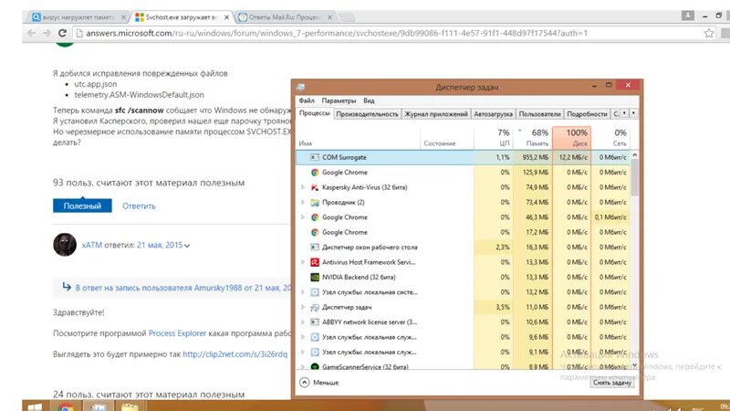Sort by the Сеть column header

(610, 138)
